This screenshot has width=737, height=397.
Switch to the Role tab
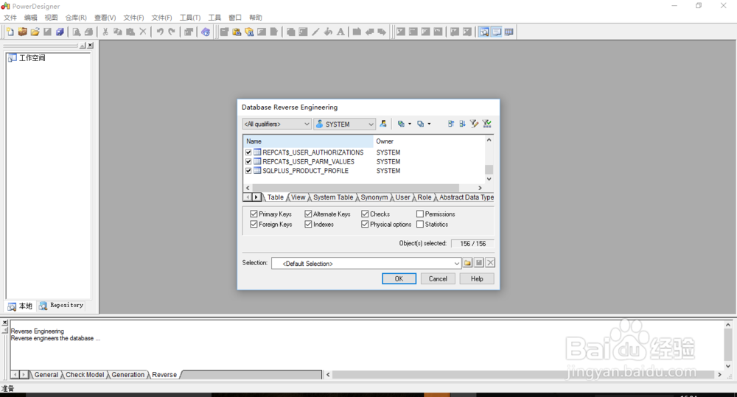click(425, 197)
